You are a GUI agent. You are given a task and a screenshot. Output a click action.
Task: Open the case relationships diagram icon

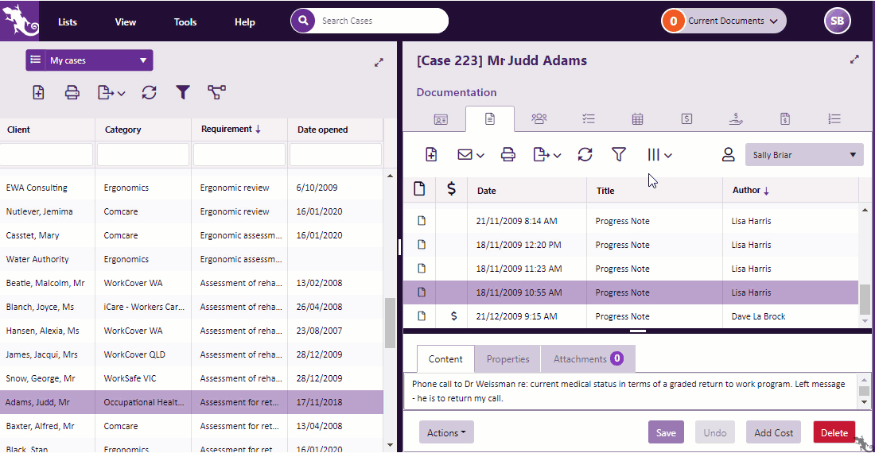pos(216,92)
